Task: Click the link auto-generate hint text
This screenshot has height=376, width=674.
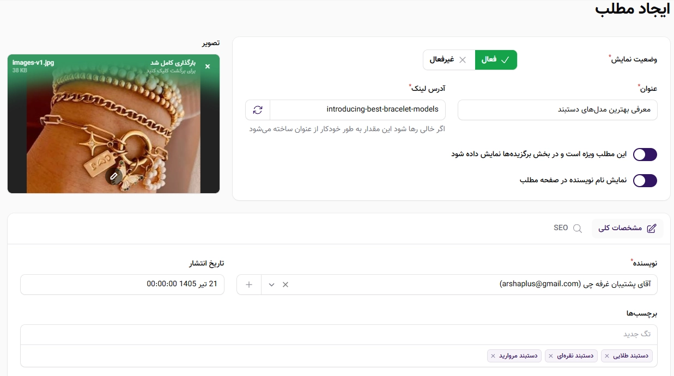Action: click(x=347, y=129)
